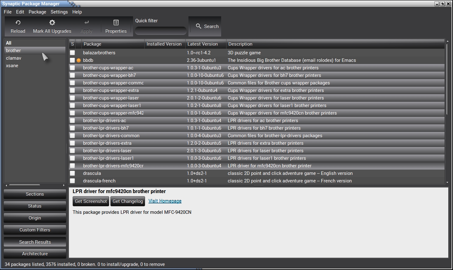Toggle checkbox for balazarbrothers package
This screenshot has width=453, height=270.
(72, 53)
